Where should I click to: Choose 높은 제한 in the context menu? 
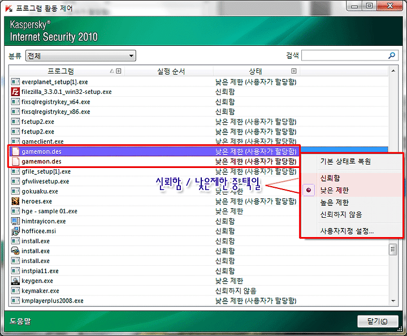pos(334,203)
